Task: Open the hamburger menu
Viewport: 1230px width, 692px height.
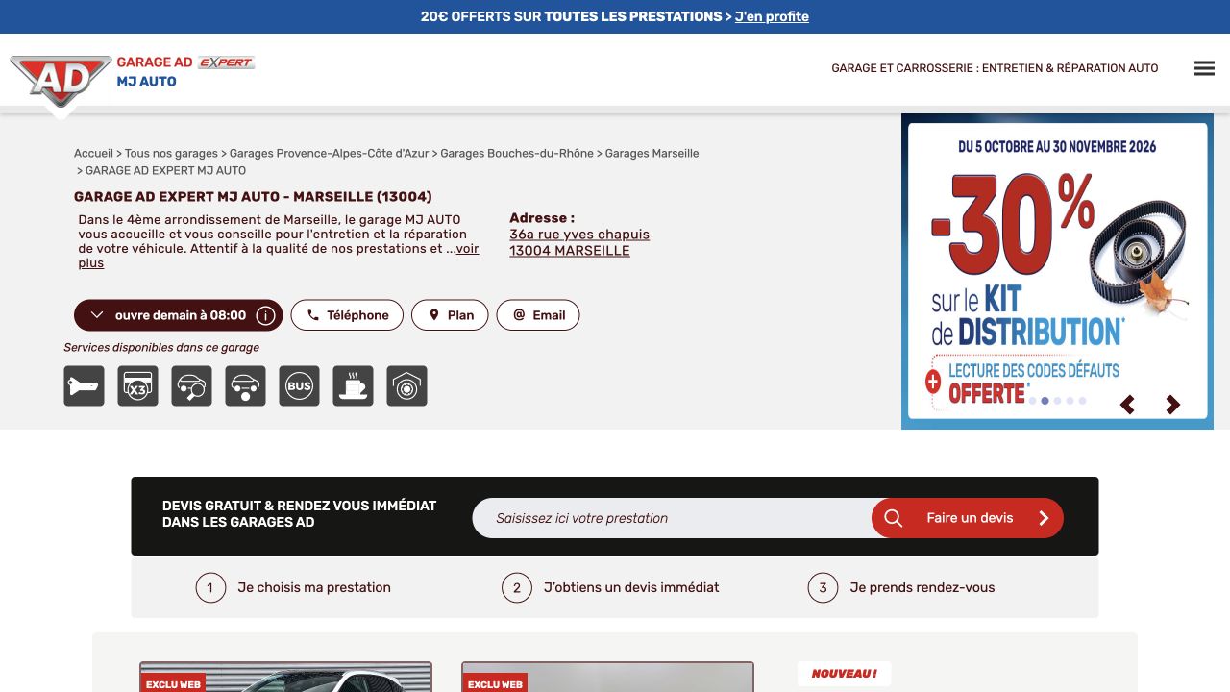Action: [1204, 68]
